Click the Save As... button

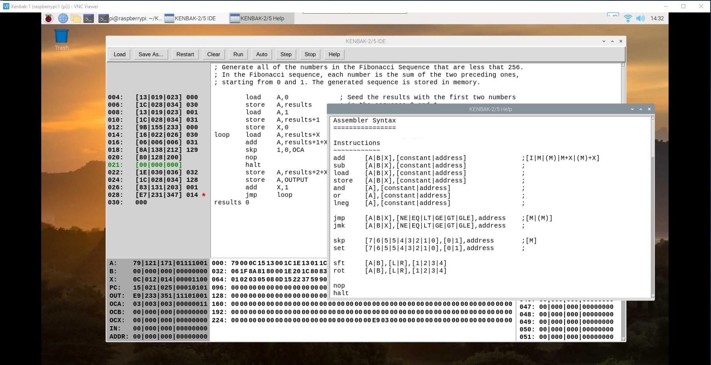pyautogui.click(x=151, y=54)
